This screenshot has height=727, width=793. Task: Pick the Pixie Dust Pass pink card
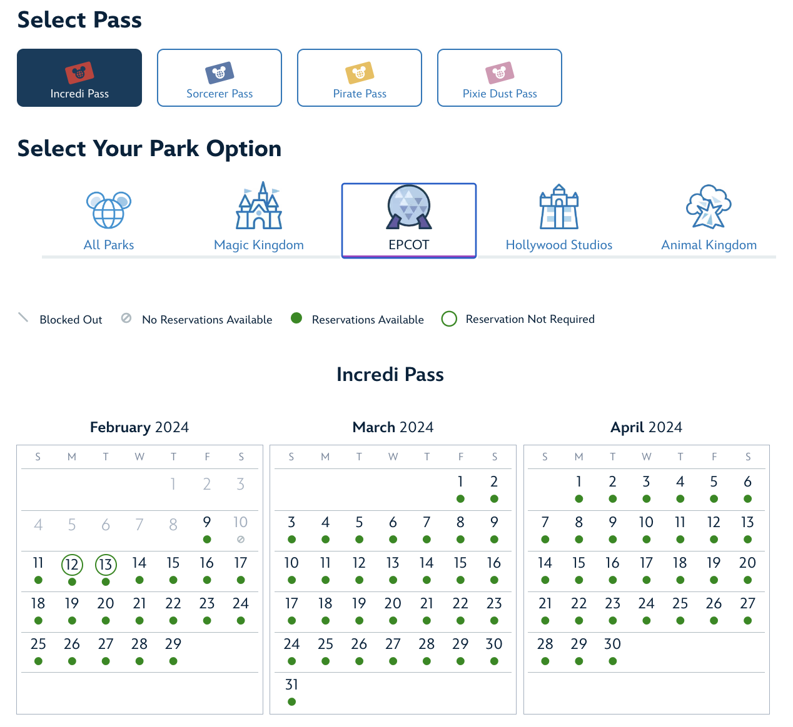[500, 73]
